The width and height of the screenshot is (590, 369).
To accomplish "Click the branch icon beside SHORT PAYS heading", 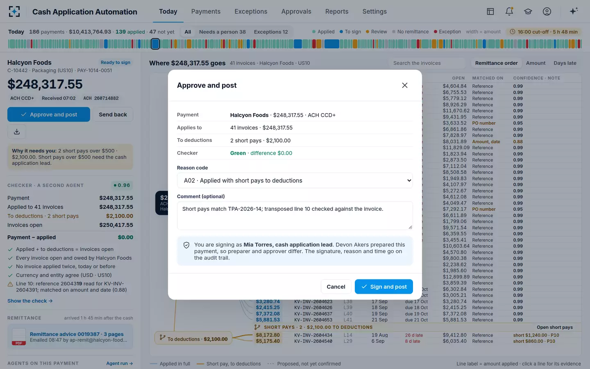I will (x=257, y=327).
